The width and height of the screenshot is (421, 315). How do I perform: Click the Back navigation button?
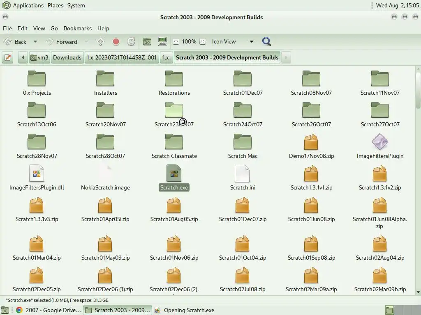pos(16,41)
